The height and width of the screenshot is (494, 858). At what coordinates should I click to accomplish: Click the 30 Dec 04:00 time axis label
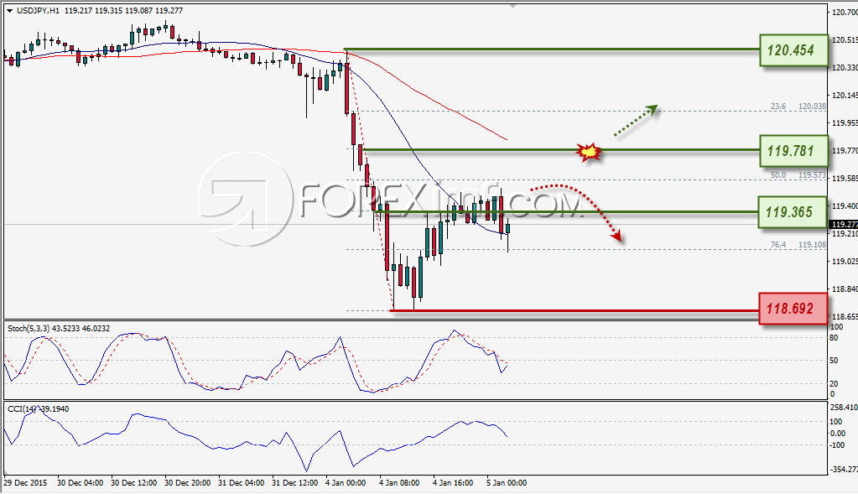[x=80, y=483]
